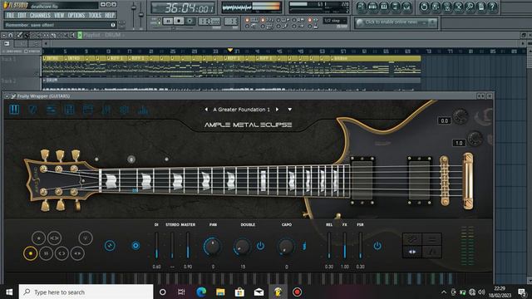Viewport: 532px width, 299px height.
Task: Click the DOUBLE knob
Action: pos(242,247)
